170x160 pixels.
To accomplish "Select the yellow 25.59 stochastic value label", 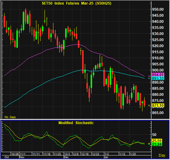I will click(x=157, y=141).
